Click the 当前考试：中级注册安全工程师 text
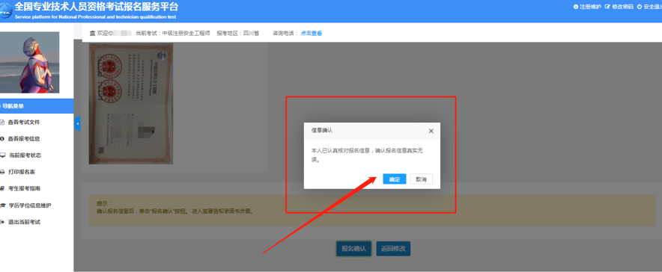 [x=173, y=34]
